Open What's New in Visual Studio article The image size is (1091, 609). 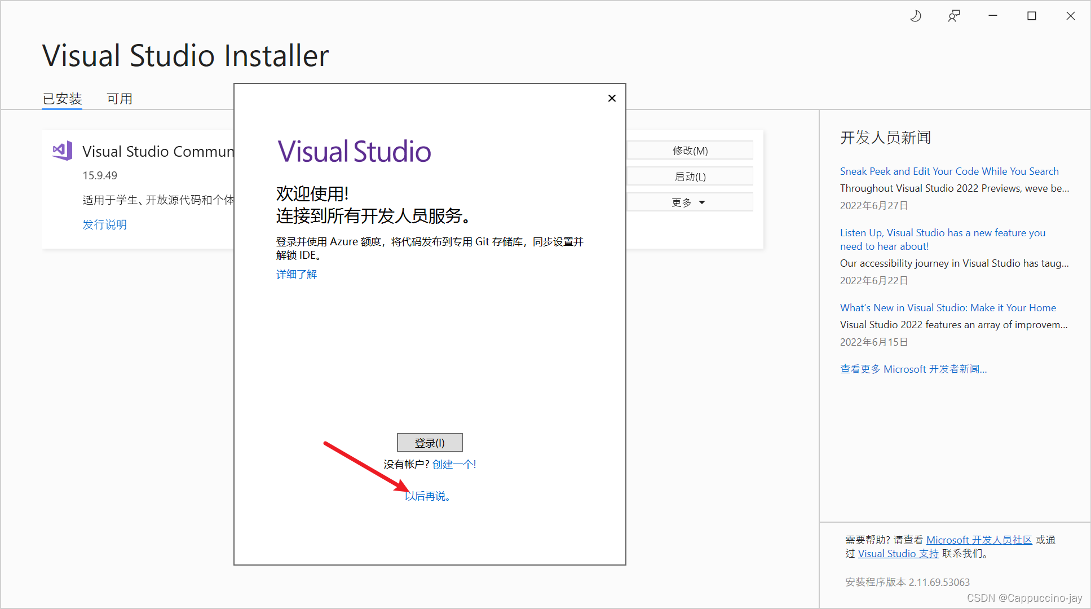point(948,308)
